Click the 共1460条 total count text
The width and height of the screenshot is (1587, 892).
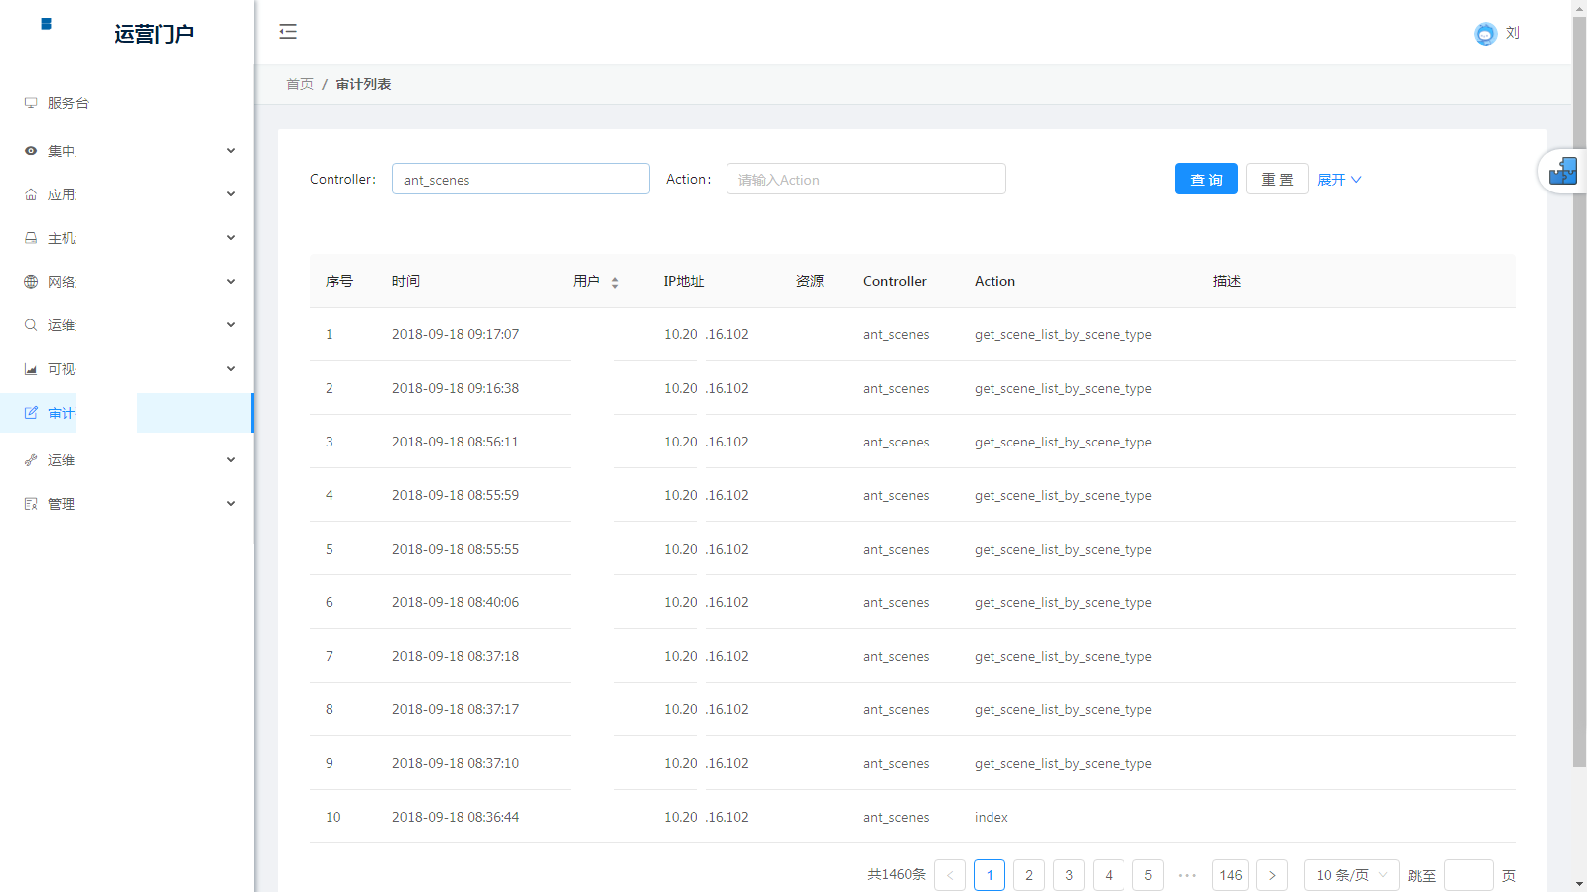pyautogui.click(x=896, y=874)
